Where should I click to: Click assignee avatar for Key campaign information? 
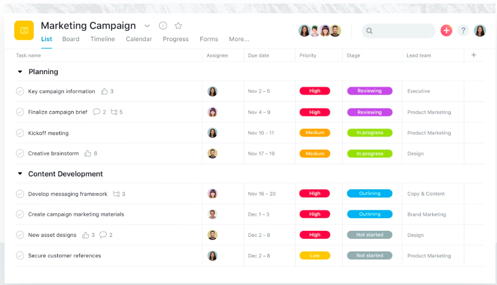212,91
